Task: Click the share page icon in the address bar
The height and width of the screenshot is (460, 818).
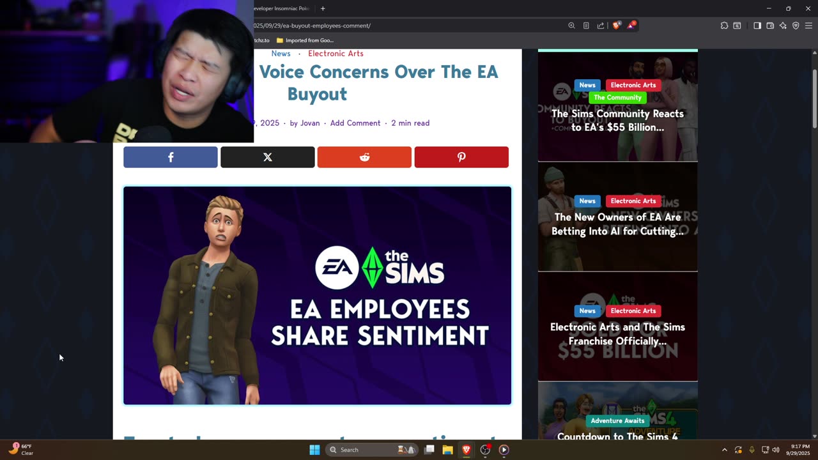Action: click(601, 26)
